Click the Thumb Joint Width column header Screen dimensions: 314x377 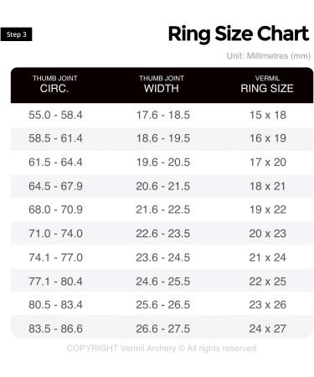click(x=162, y=85)
